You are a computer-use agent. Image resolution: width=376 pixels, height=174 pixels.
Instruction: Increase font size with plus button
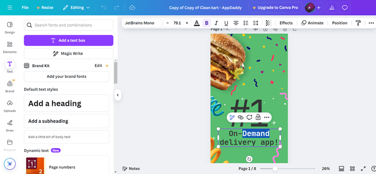coord(187,23)
